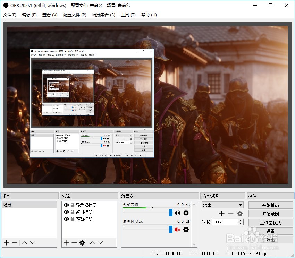Click the lock icon on 窗口捕获 source

point(72,212)
